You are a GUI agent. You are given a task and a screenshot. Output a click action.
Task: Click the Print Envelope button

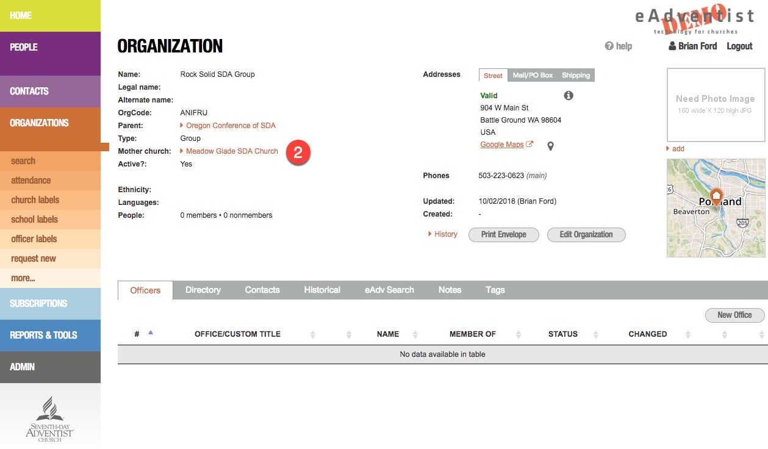click(x=504, y=235)
